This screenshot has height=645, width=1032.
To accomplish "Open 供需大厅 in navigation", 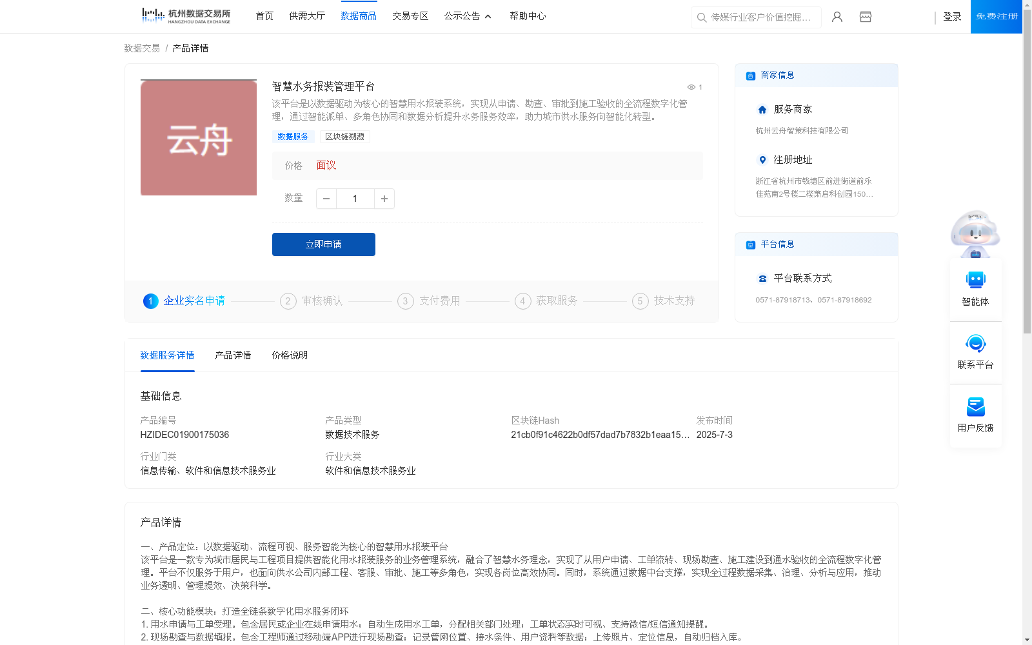I will click(x=307, y=16).
